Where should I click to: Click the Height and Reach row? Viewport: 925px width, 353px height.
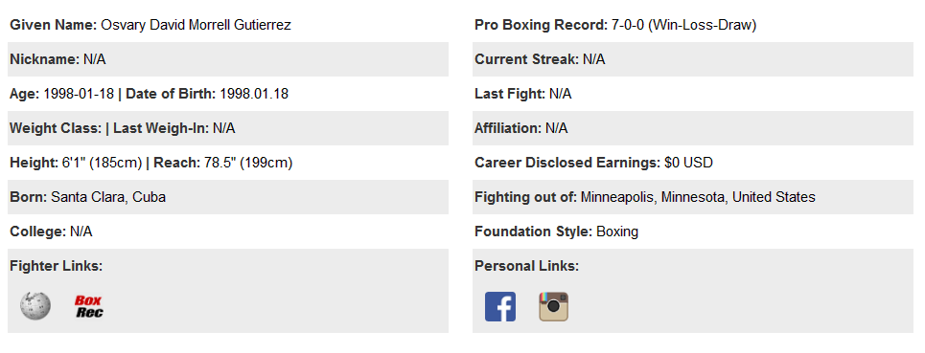point(228,163)
